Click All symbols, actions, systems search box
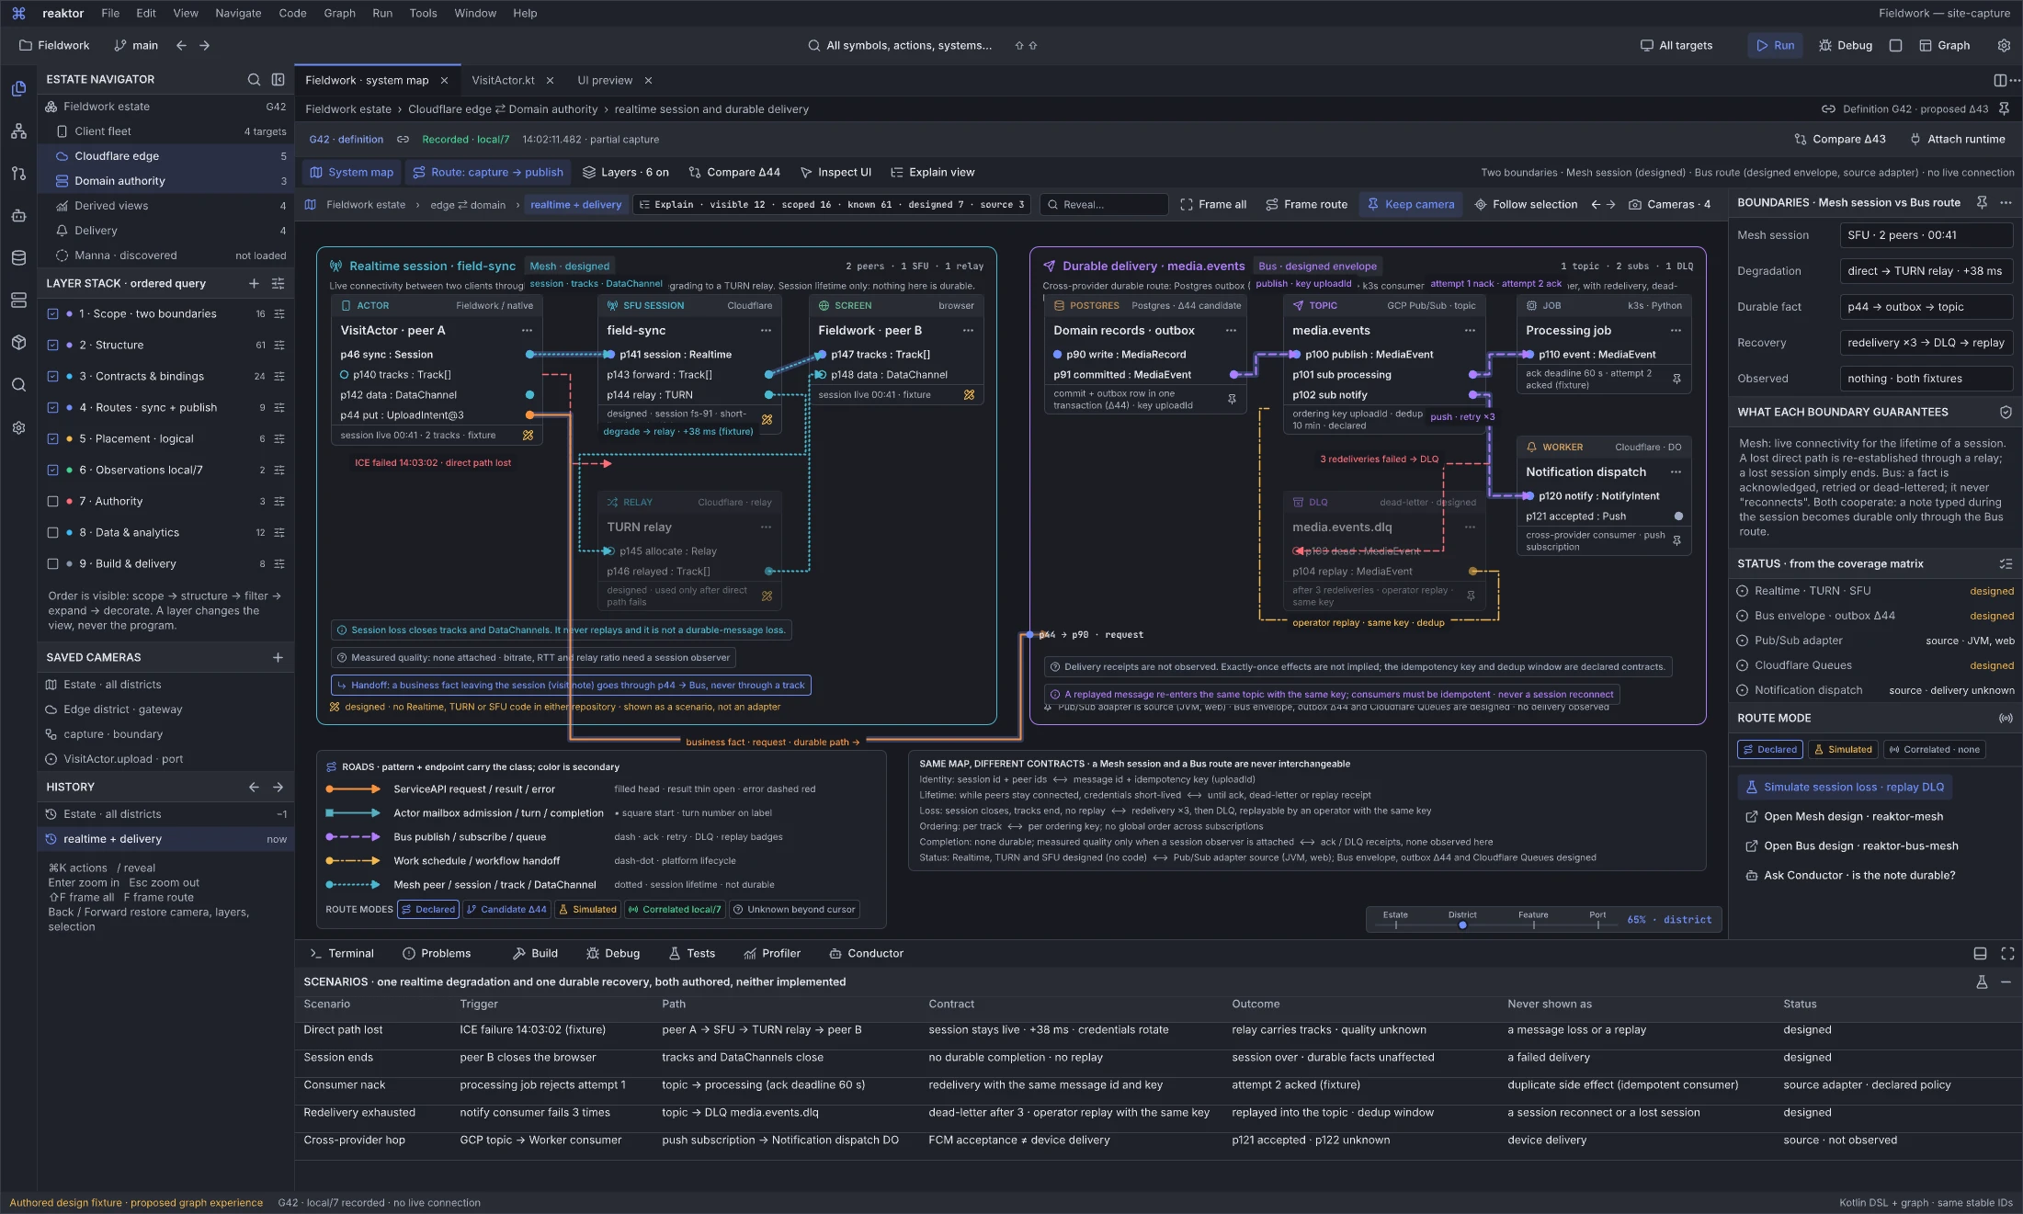 click(x=909, y=45)
